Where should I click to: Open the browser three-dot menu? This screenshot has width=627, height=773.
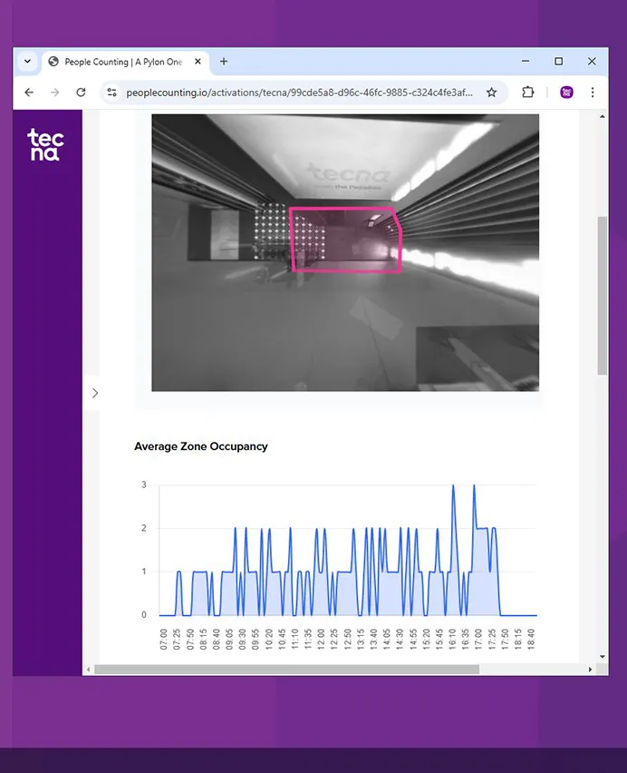click(x=593, y=93)
